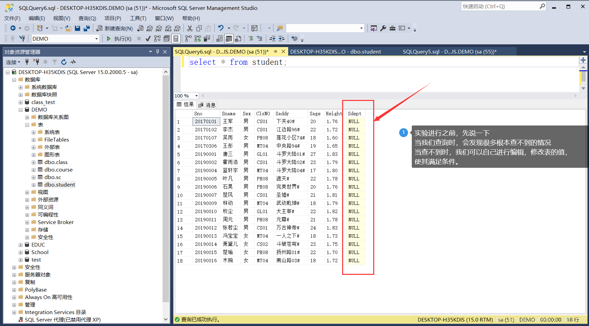Open the 查询(Q) menu
589x326 pixels.
(x=87, y=18)
